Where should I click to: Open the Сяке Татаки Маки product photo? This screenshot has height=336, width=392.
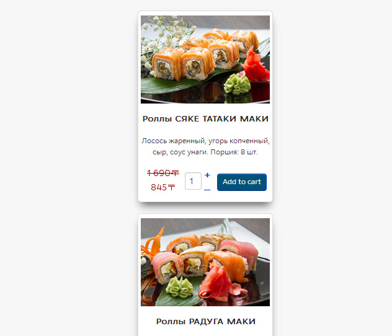coord(205,60)
